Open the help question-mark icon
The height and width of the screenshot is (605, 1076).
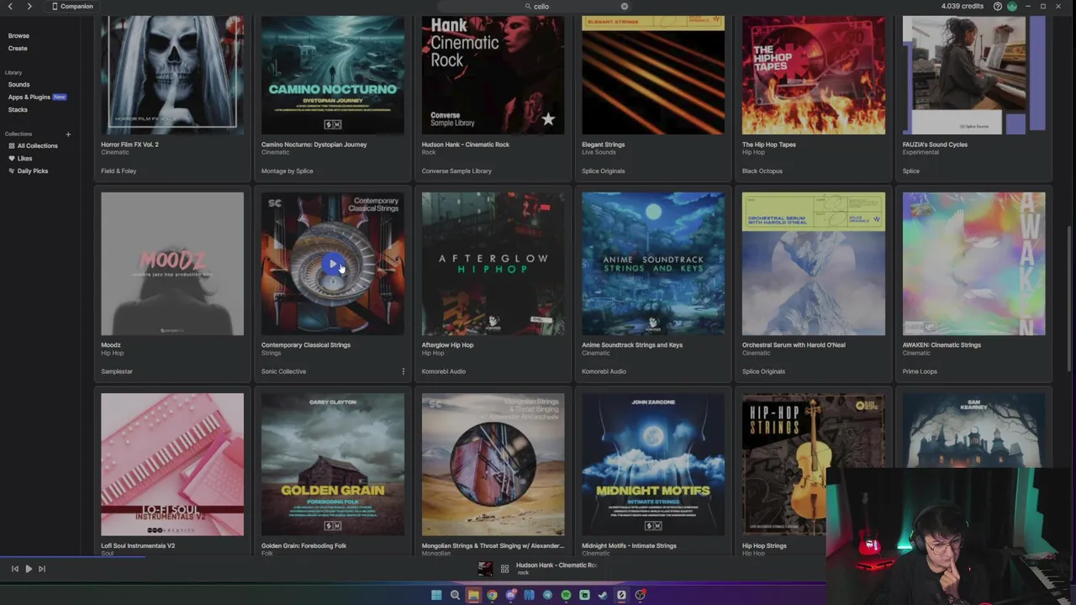(998, 6)
